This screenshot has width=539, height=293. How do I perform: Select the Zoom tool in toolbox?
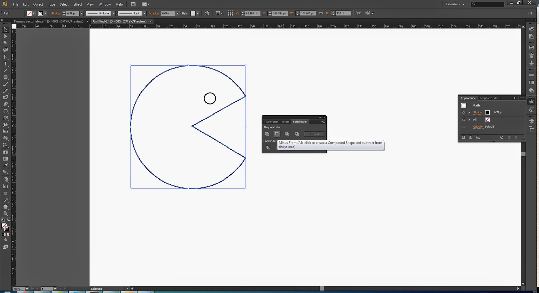click(5, 214)
